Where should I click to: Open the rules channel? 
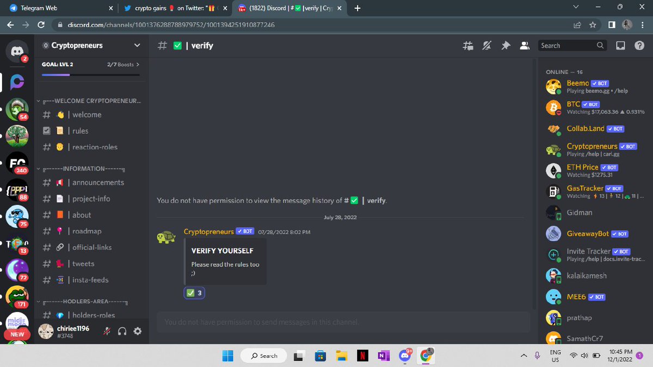(91, 131)
